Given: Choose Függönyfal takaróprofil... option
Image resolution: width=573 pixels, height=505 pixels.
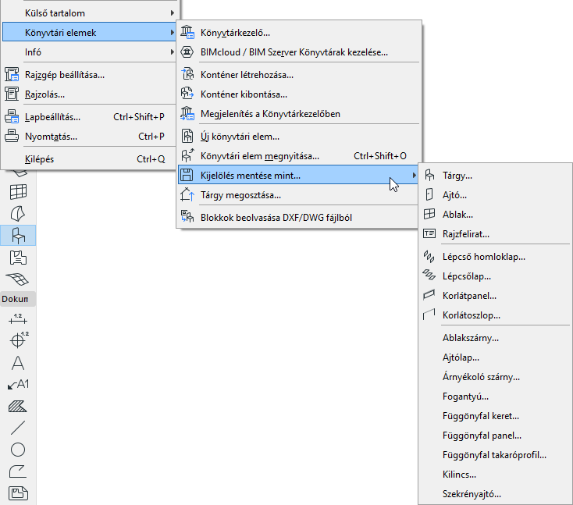Looking at the screenshot, I should [x=495, y=455].
